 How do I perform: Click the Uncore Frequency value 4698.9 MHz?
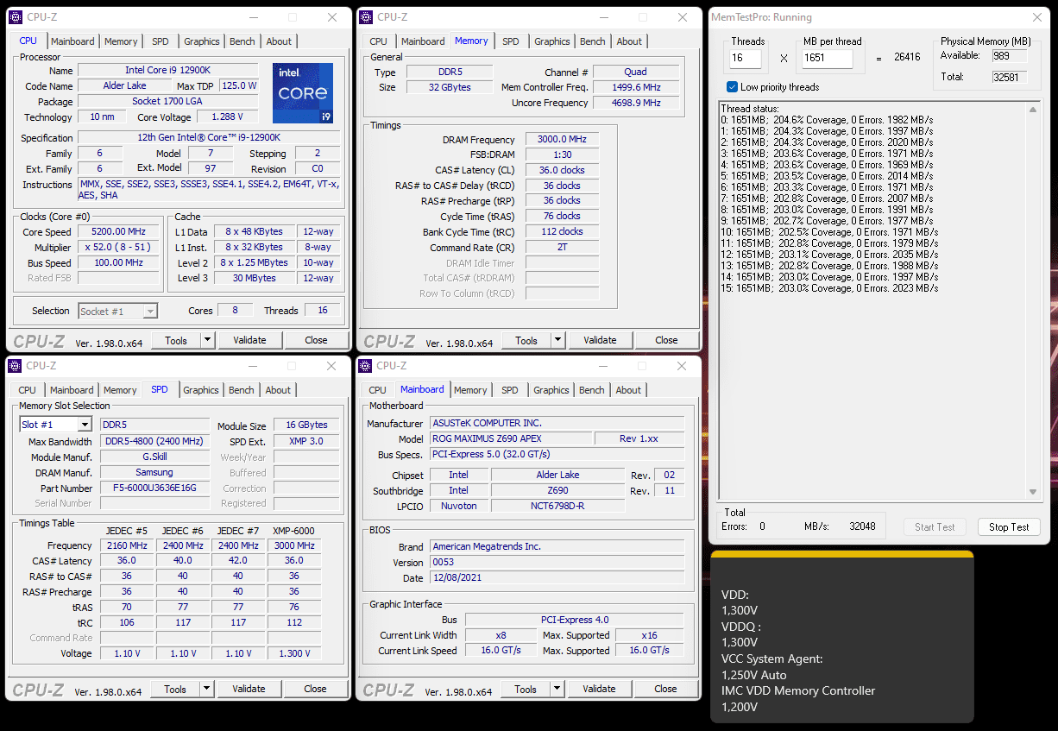636,103
